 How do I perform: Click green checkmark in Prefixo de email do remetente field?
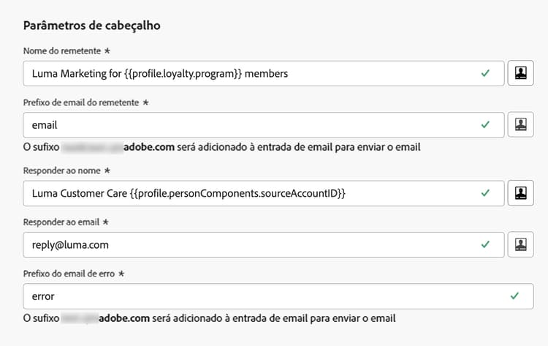coord(486,125)
